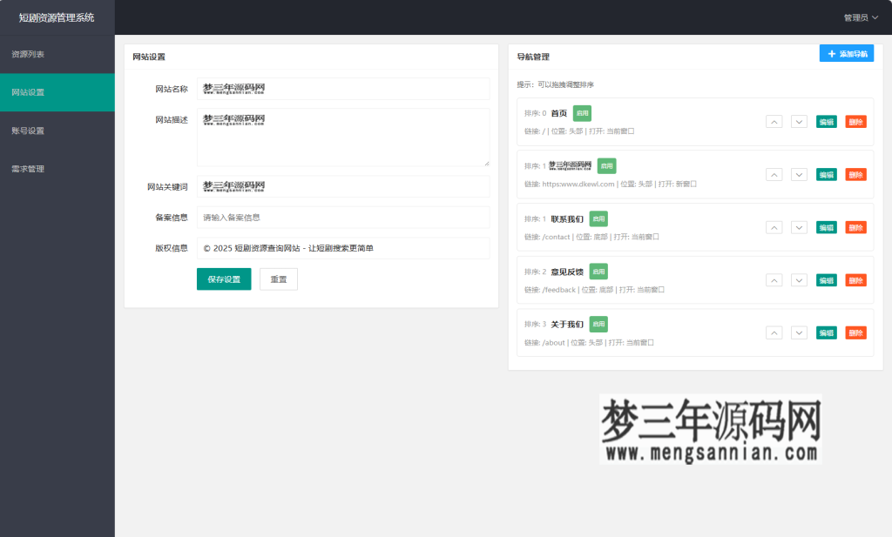The width and height of the screenshot is (892, 537).
Task: Click the 联系我们 navigation title text
Action: pyautogui.click(x=567, y=218)
